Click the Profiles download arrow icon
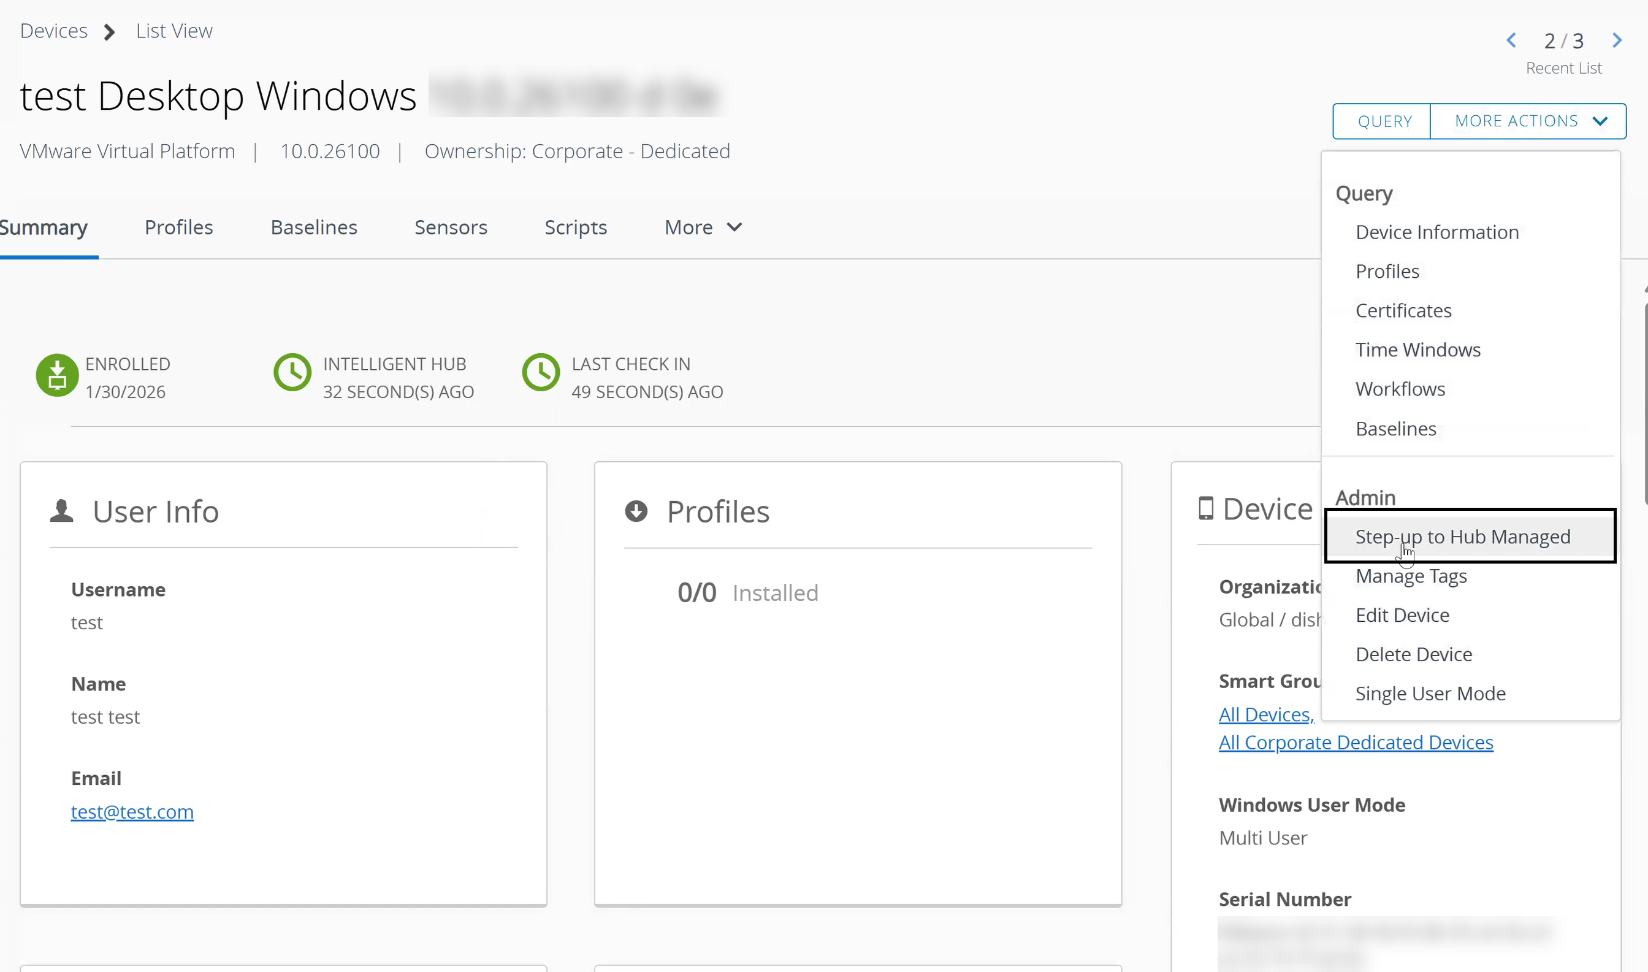The height and width of the screenshot is (972, 1648). pyautogui.click(x=636, y=511)
